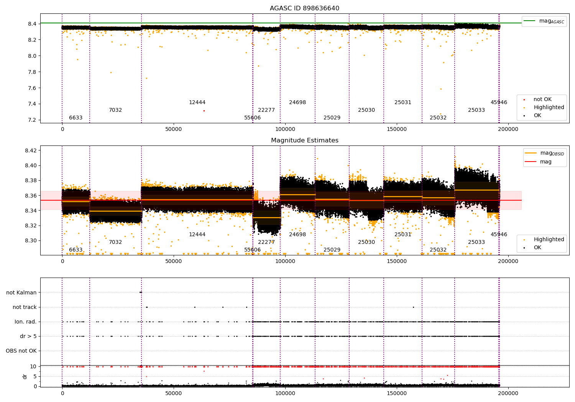The height and width of the screenshot is (402, 575).
Task: Click the 'not track' axis label
Action: pyautogui.click(x=25, y=307)
